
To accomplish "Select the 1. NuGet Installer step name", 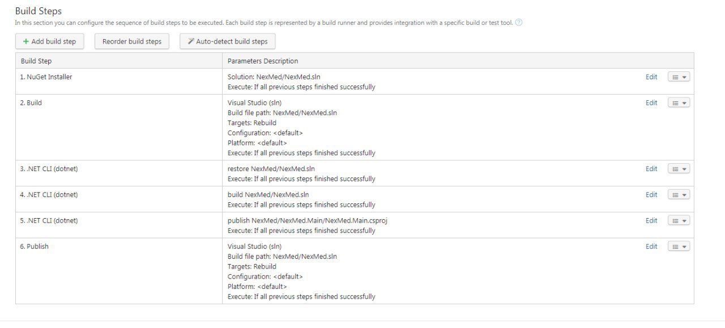I will [x=46, y=77].
